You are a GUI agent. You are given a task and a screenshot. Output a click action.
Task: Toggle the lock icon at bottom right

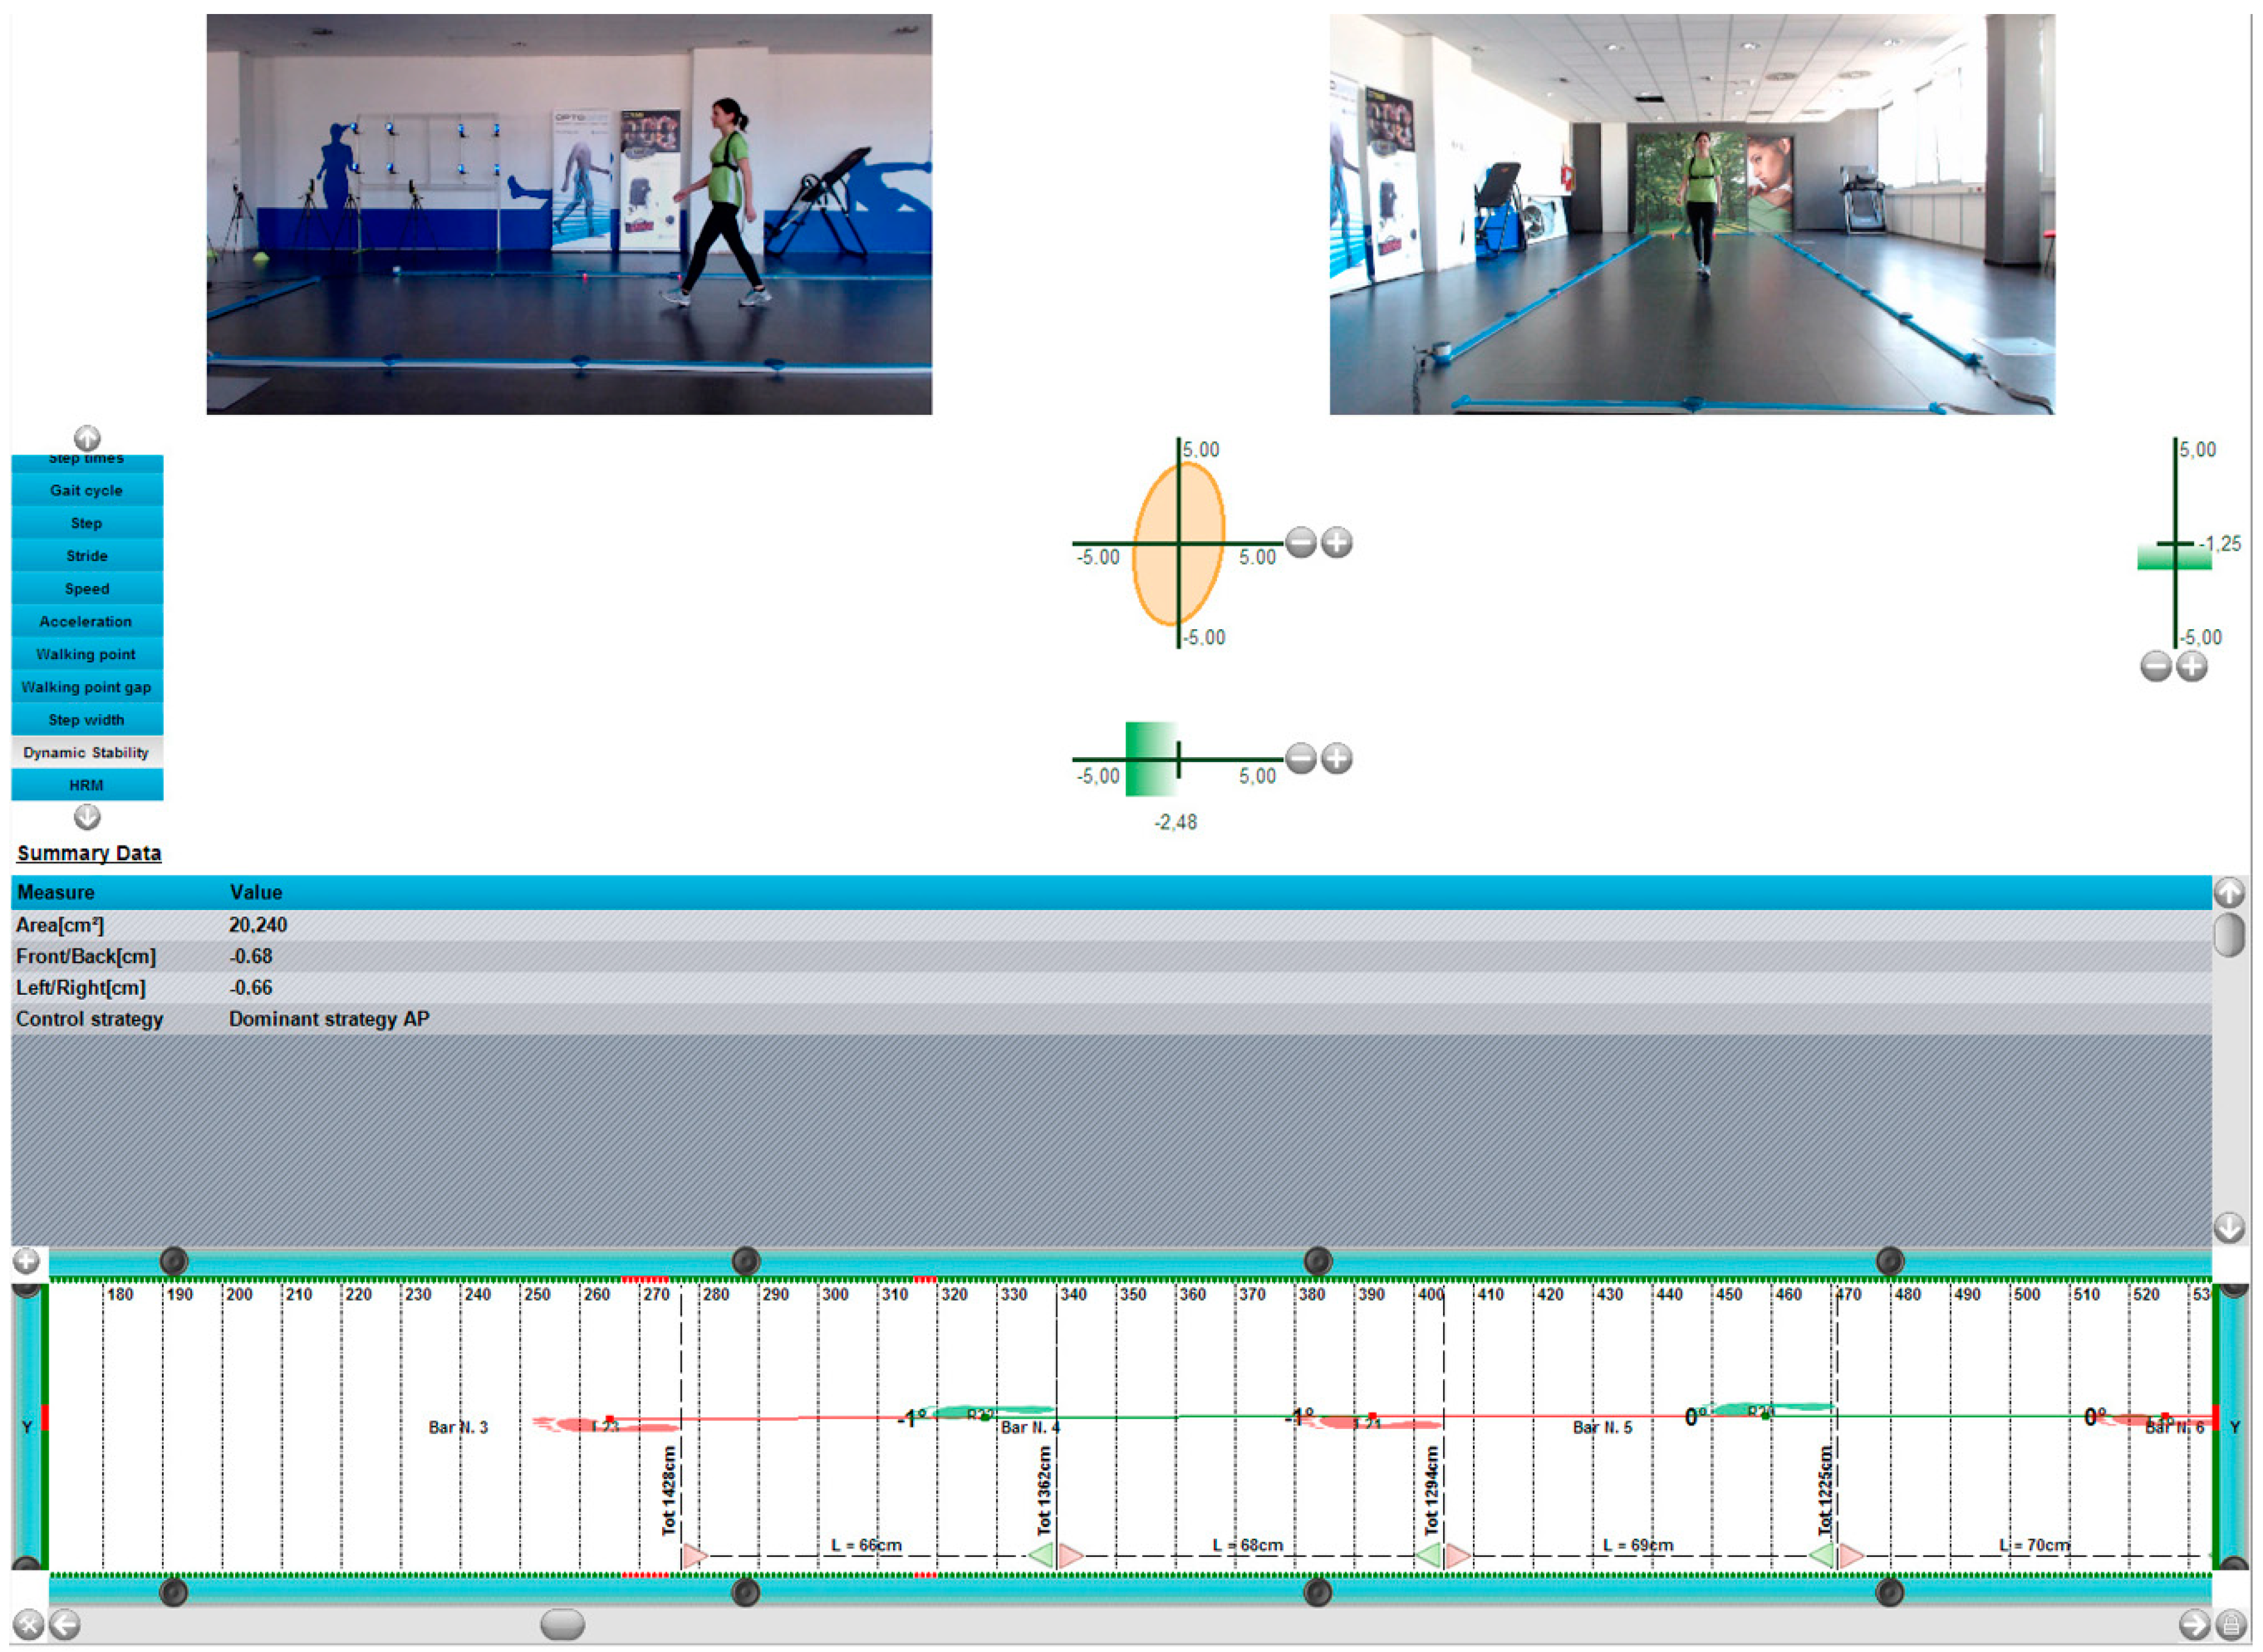[x=2231, y=1624]
